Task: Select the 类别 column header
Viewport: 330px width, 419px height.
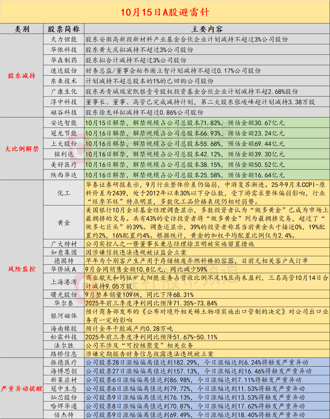Action: pyautogui.click(x=22, y=29)
